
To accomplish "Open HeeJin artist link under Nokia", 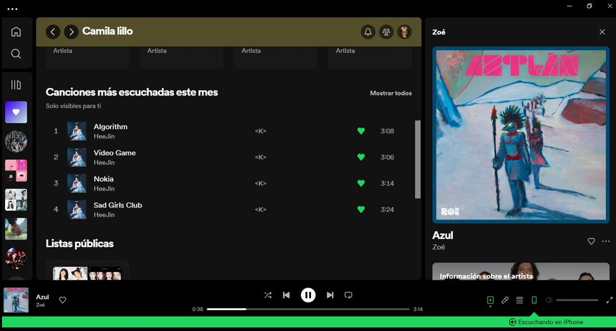I will coord(104,189).
